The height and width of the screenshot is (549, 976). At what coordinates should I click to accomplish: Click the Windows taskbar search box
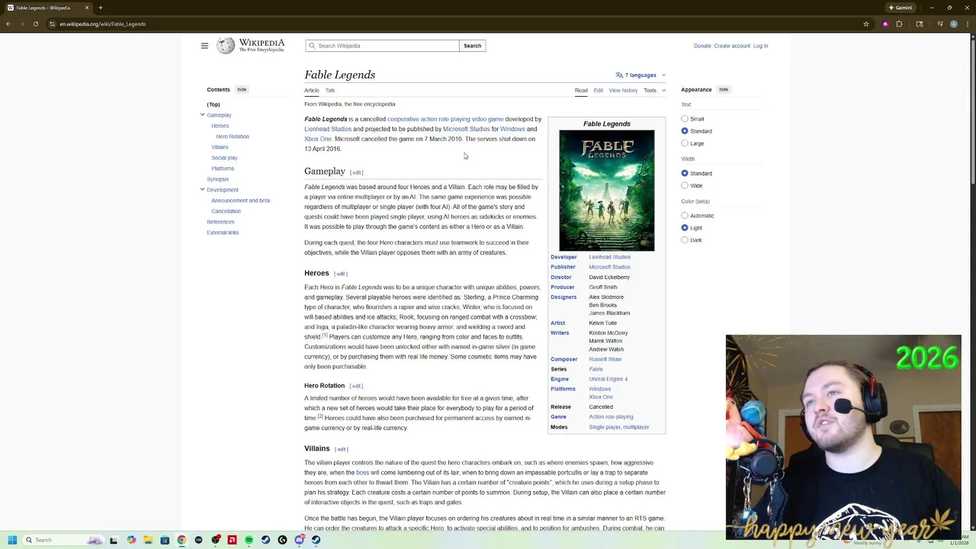65,540
